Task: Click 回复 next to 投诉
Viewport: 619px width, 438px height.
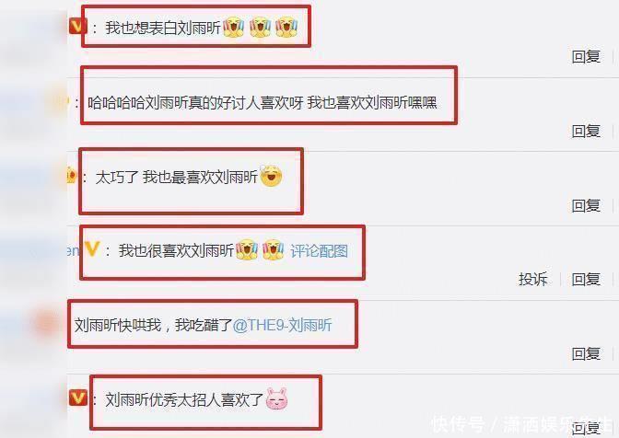Action: (586, 279)
